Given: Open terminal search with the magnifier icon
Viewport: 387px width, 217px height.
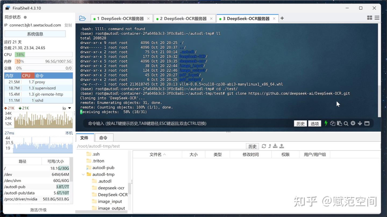Looking at the screenshot, I should [x=346, y=123].
